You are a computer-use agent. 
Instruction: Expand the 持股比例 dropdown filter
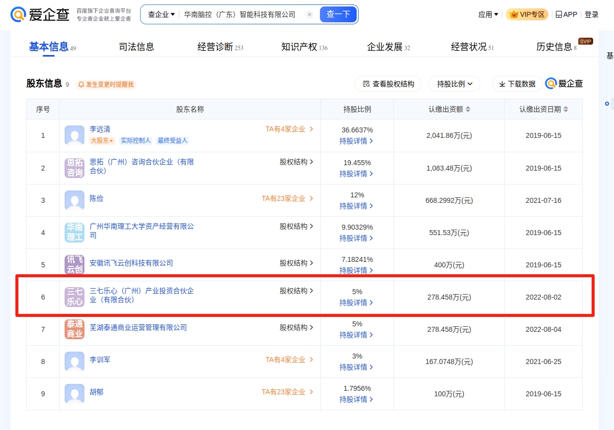[x=455, y=84]
